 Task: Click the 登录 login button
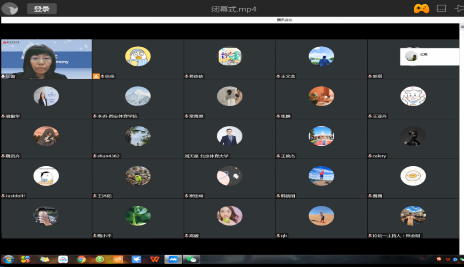[42, 9]
